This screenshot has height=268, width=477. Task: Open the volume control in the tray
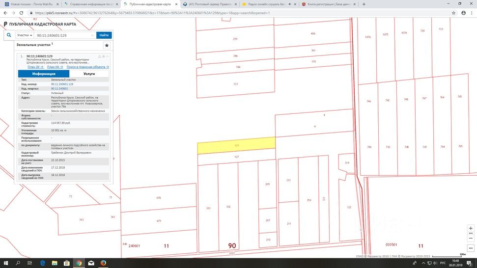[435, 263]
